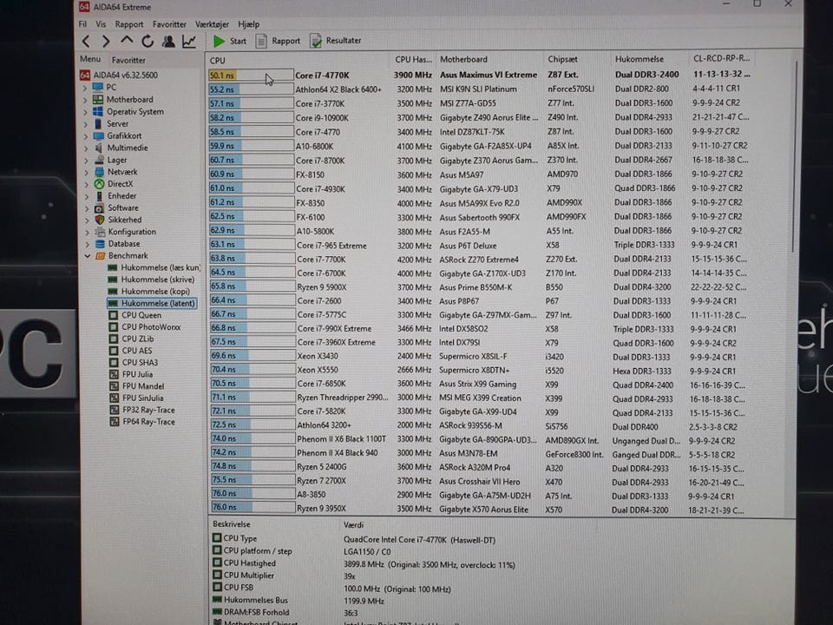This screenshot has width=833, height=625.
Task: Select FPU Julia benchmark
Action: point(132,374)
